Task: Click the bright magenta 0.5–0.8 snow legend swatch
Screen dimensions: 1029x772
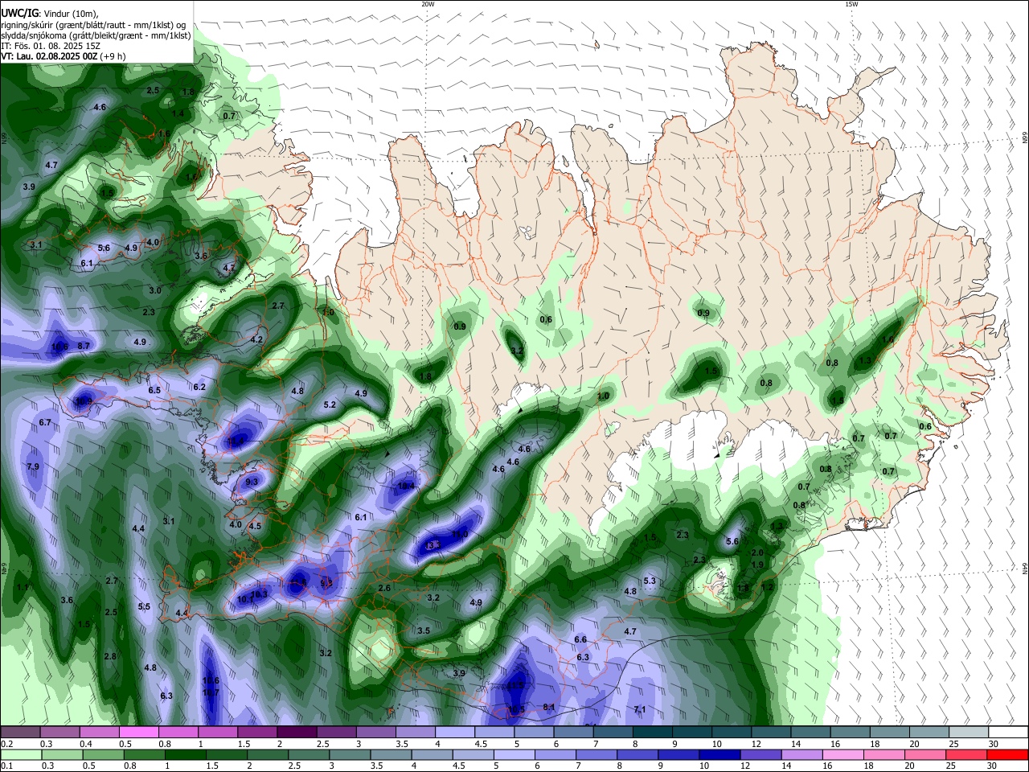Action: (139, 733)
